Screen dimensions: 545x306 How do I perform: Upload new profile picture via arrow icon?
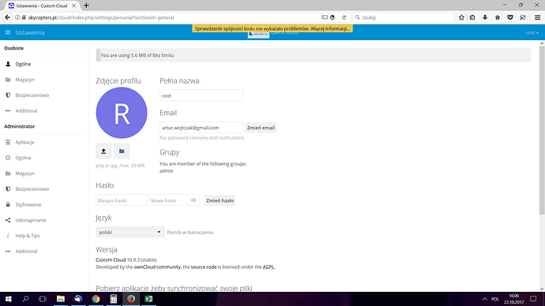point(103,151)
